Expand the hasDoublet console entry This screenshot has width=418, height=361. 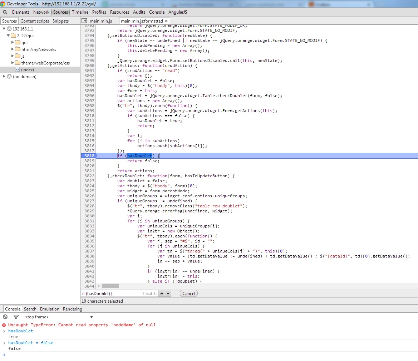point(4,331)
